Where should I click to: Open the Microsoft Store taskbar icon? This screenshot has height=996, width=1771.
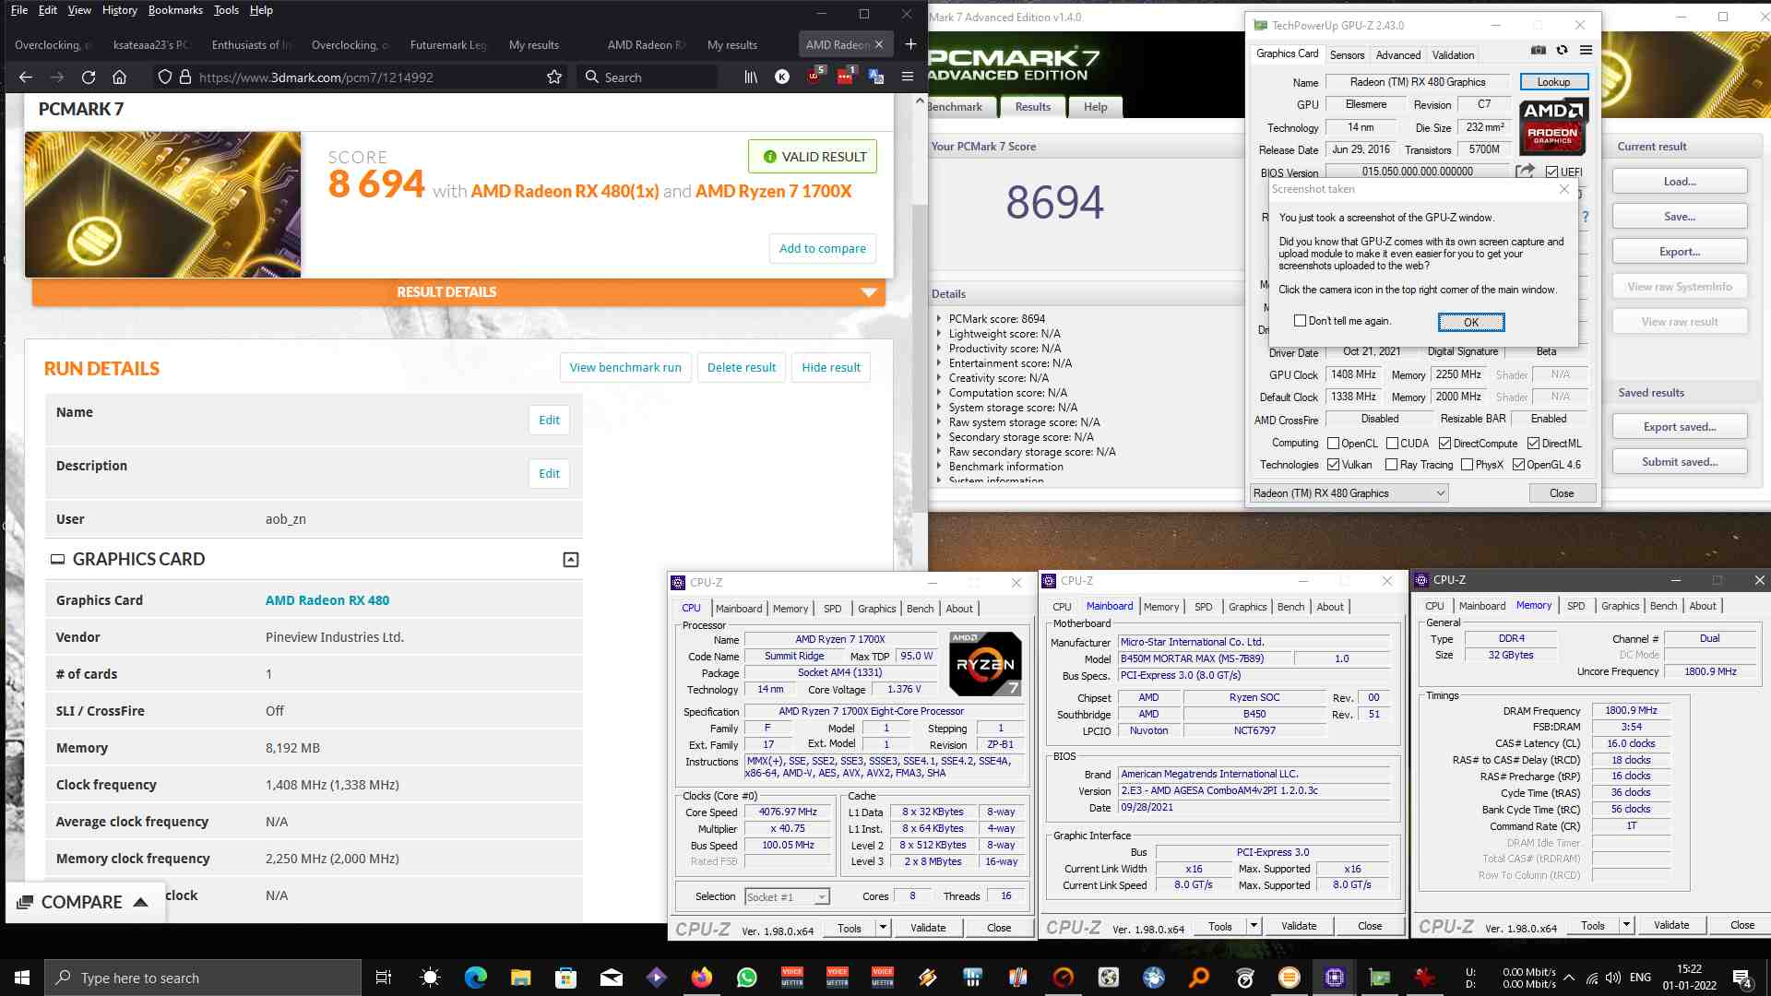point(565,978)
